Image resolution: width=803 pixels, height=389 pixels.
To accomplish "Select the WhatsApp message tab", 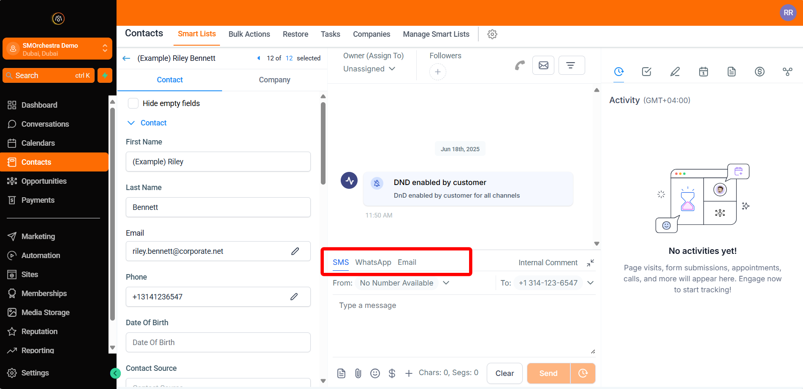I will click(x=373, y=262).
